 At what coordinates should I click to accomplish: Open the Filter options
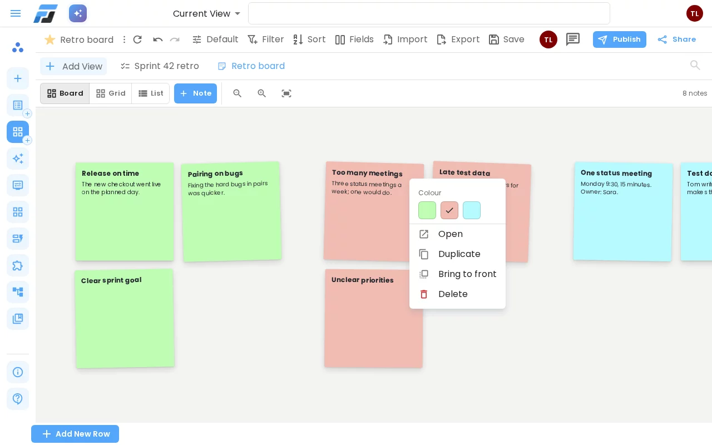(x=266, y=39)
